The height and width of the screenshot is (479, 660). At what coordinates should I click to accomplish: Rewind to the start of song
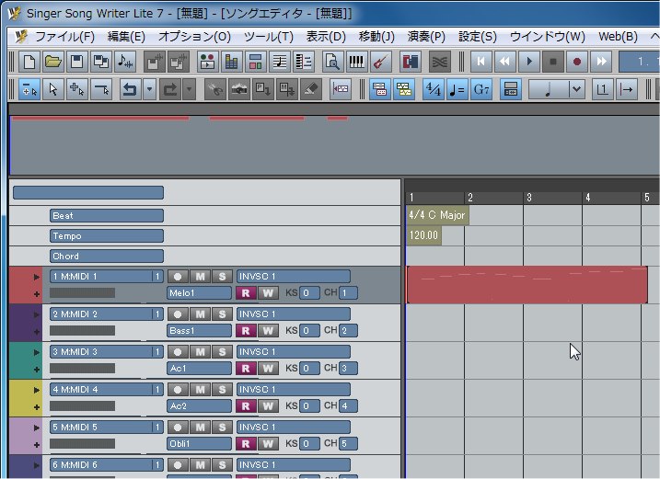(x=481, y=62)
